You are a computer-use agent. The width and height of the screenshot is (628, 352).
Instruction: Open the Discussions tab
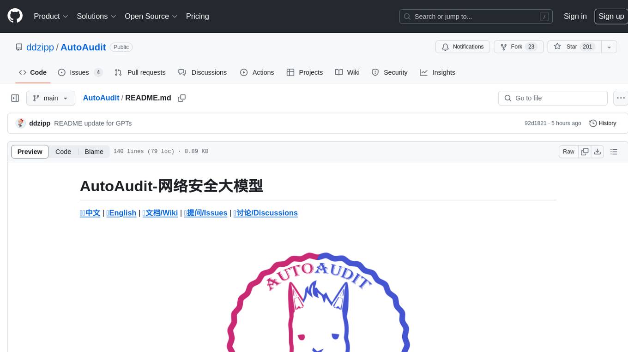pyautogui.click(x=202, y=72)
